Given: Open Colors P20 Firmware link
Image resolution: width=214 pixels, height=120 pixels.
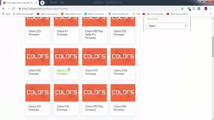Looking at the screenshot, I should 120,33.
